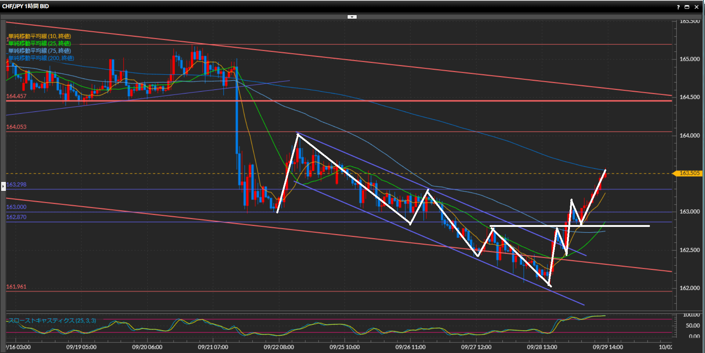This screenshot has height=353, width=705.
Task: Close the CHF/JPY chart window
Action: [696, 7]
